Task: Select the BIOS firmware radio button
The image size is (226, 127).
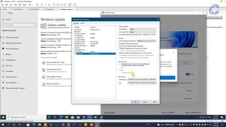Action: (120, 68)
